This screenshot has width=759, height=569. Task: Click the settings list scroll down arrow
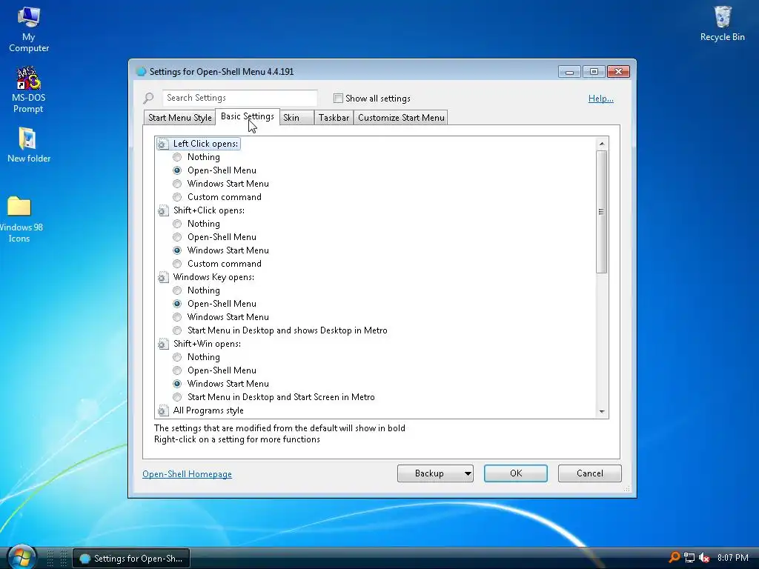(x=602, y=412)
